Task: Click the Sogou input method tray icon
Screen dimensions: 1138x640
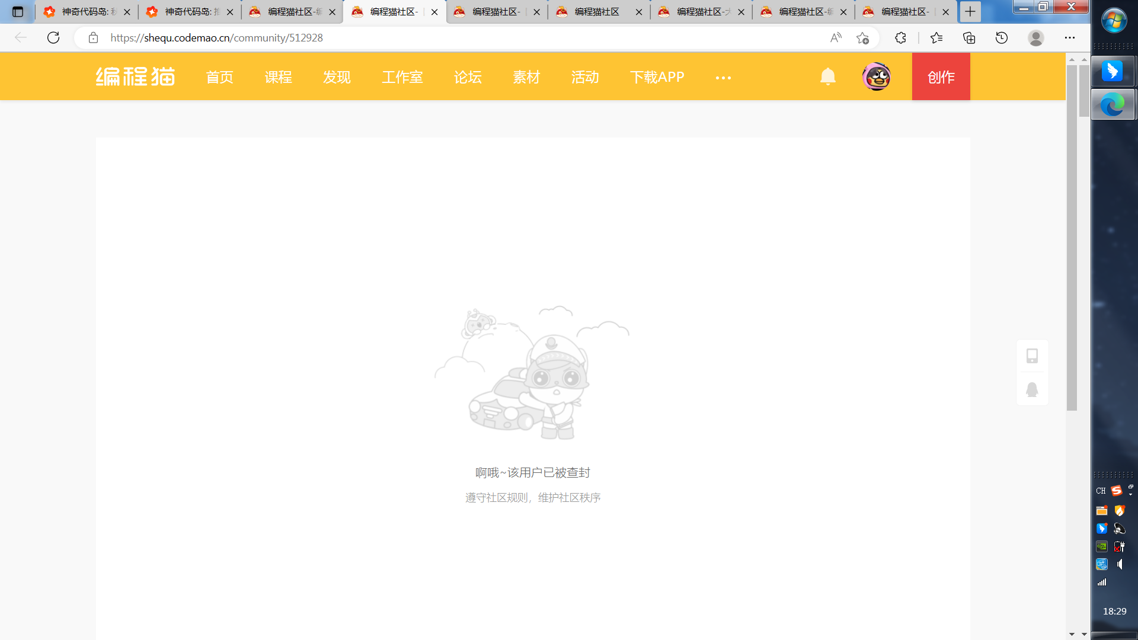Action: (x=1117, y=491)
